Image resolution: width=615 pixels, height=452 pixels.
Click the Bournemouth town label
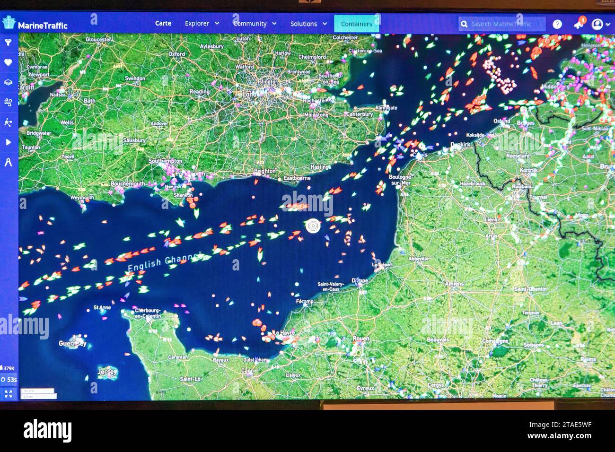pyautogui.click(x=128, y=183)
